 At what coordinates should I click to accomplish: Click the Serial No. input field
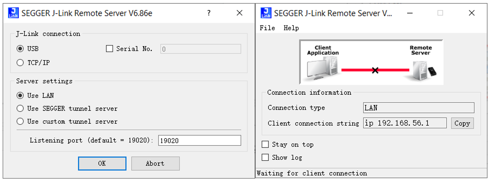coord(201,49)
